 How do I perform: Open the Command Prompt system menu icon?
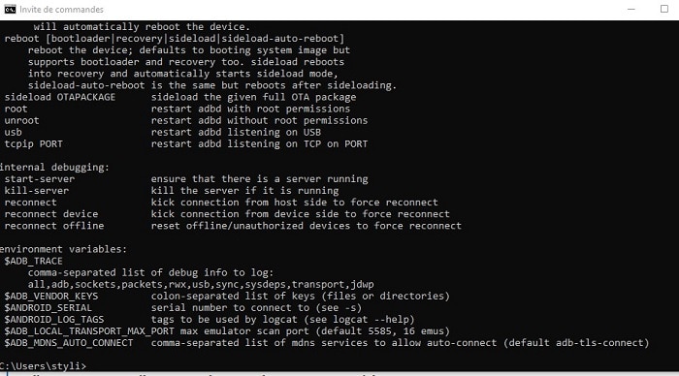(10, 9)
